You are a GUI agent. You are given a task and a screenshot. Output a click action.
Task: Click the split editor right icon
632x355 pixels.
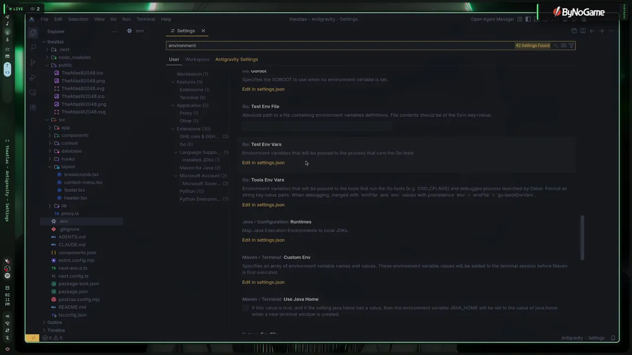[x=583, y=31]
